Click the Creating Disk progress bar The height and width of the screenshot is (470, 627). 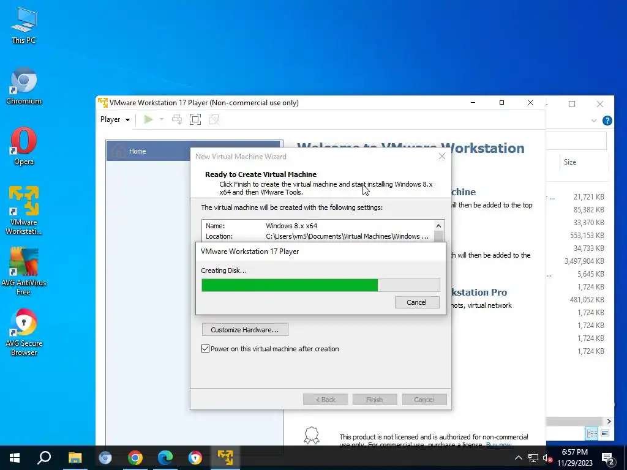point(321,285)
